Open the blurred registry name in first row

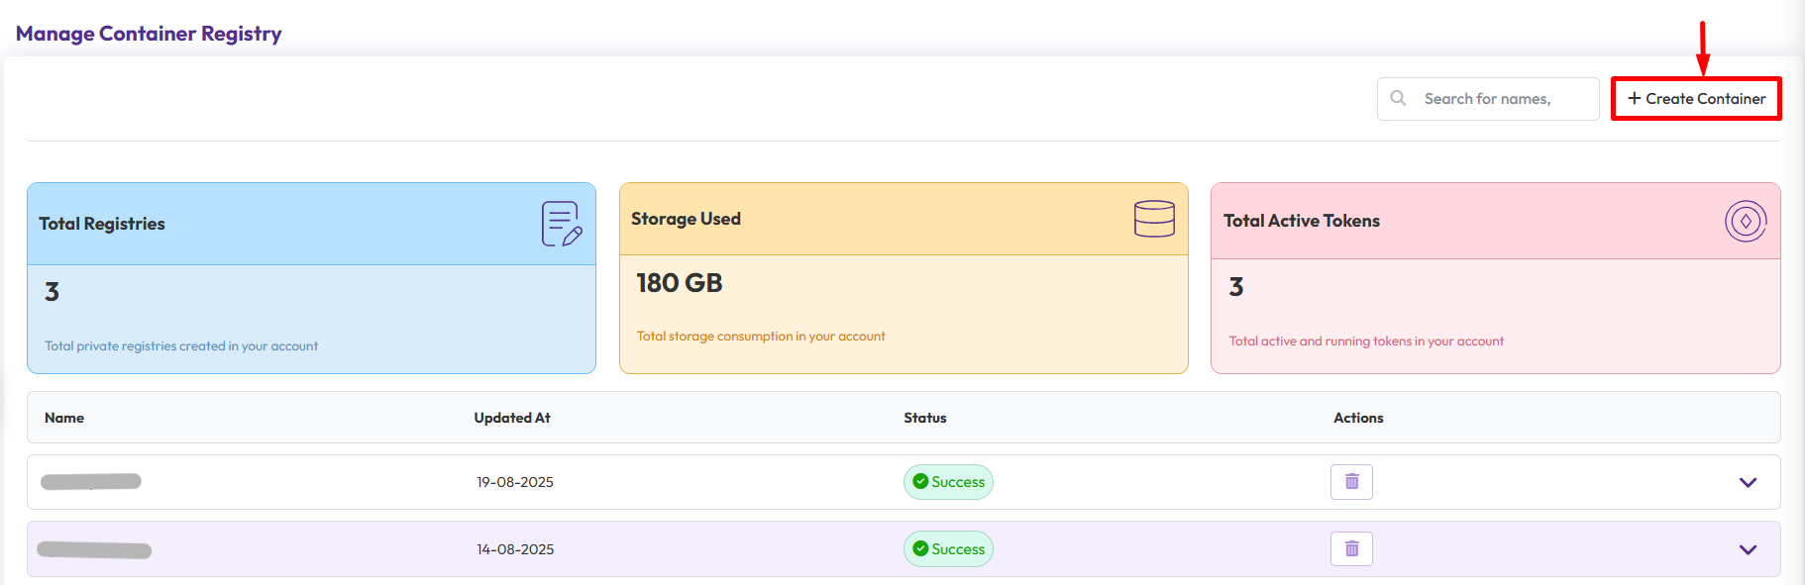pos(91,482)
